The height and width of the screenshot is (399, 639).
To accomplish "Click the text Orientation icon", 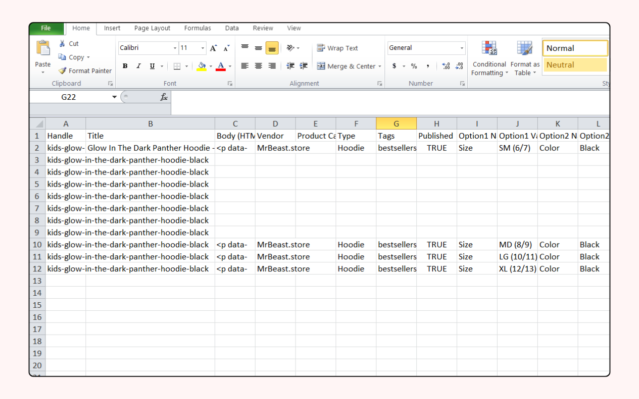I will pos(291,48).
